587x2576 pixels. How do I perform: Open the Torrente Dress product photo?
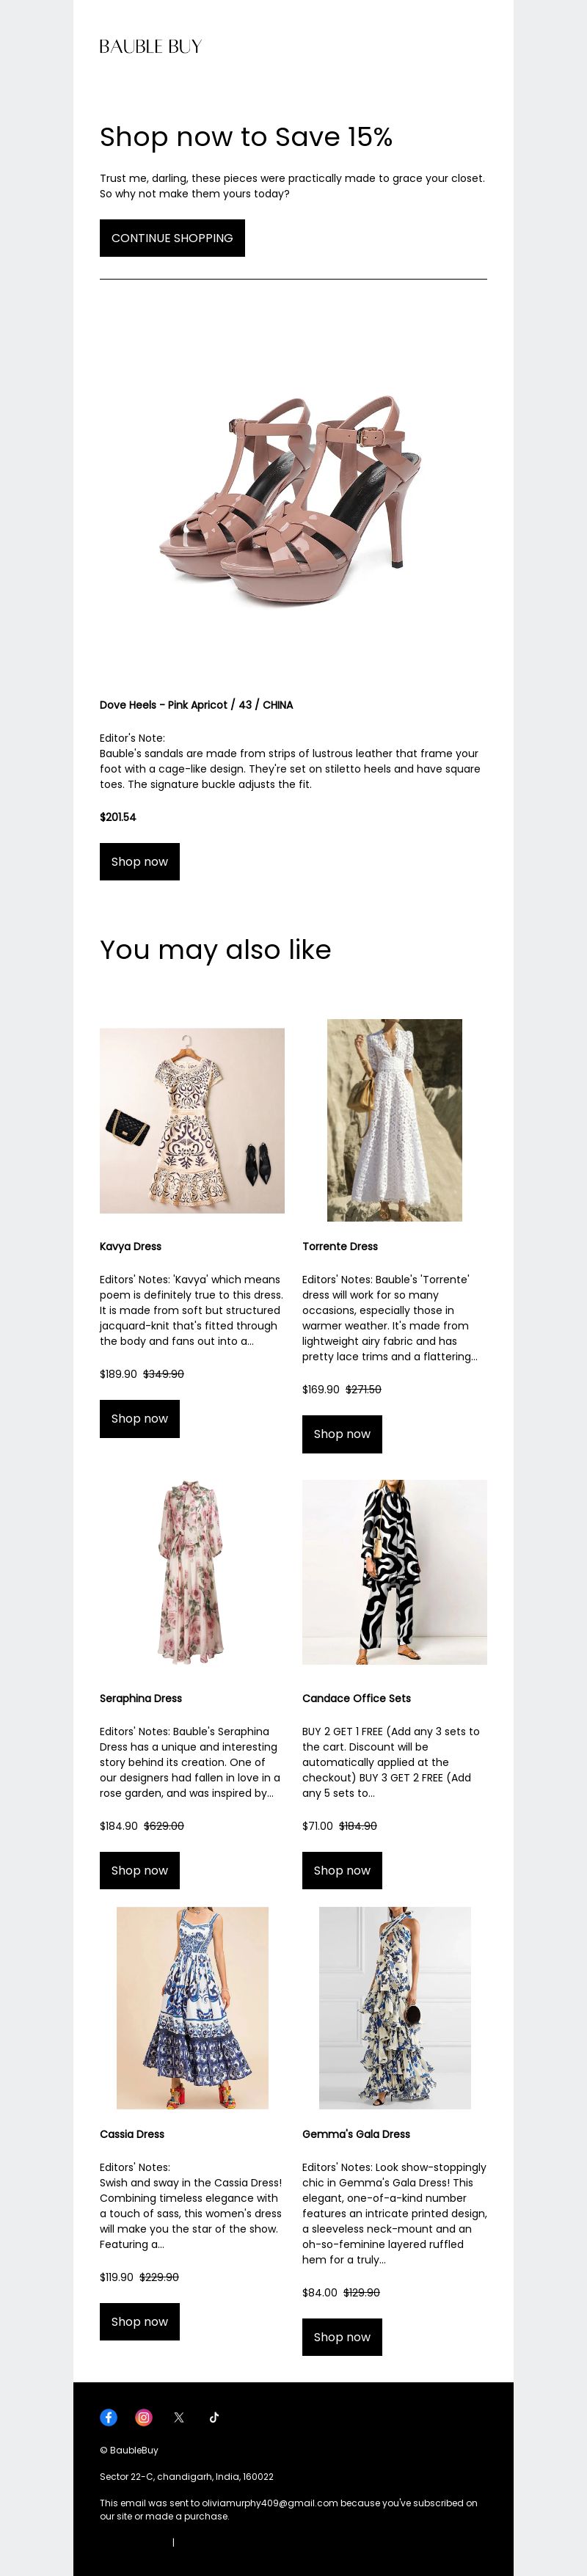click(x=395, y=1120)
